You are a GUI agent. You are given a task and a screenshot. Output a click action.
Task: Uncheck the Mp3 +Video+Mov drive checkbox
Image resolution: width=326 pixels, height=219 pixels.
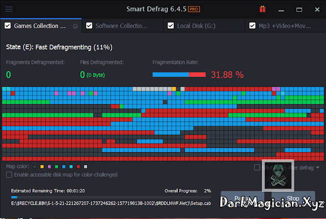pos(252,26)
